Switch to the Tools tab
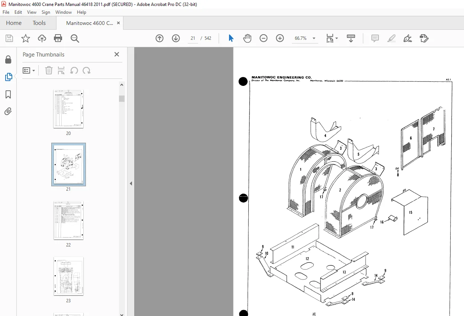 (39, 23)
